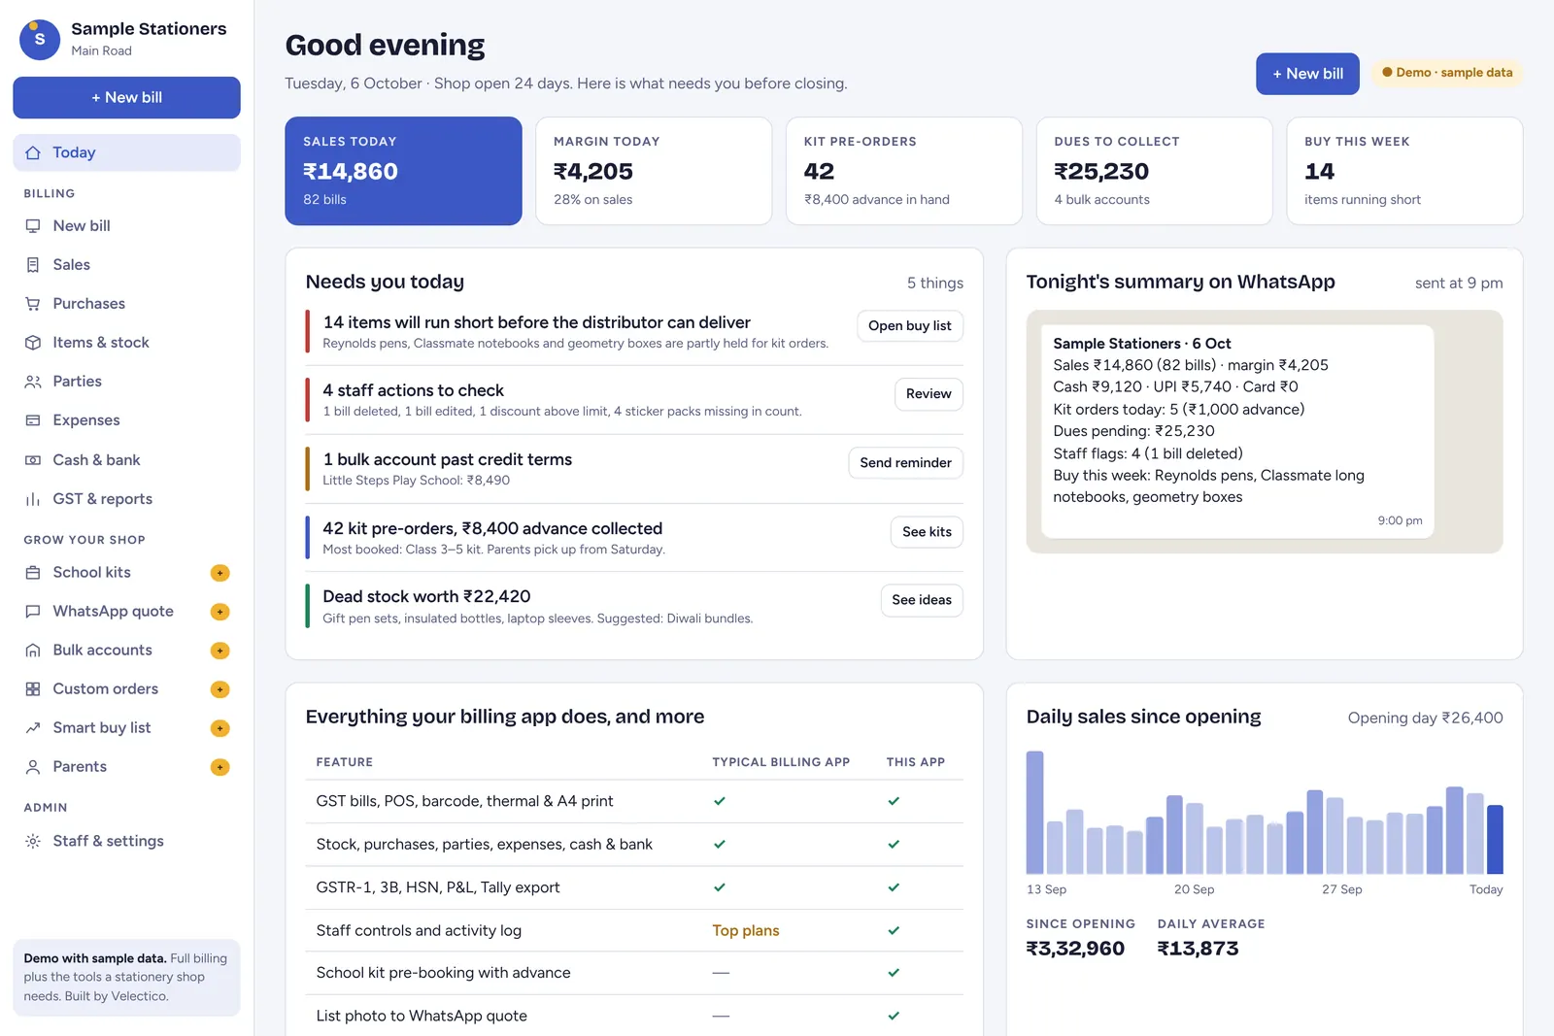Click the Expenses card icon
The width and height of the screenshot is (1554, 1036).
pyautogui.click(x=33, y=420)
